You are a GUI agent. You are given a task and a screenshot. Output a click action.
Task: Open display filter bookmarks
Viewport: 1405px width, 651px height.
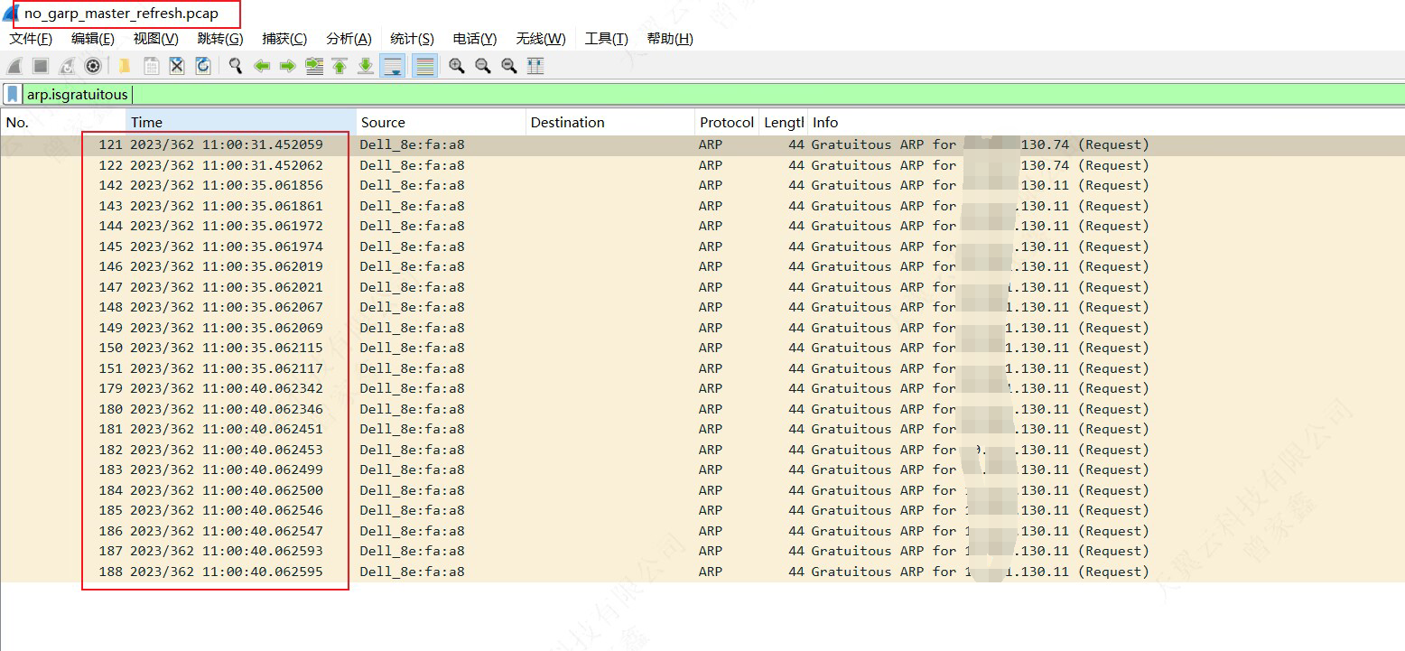click(13, 94)
